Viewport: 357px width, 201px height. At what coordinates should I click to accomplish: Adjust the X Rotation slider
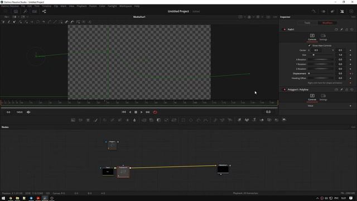tap(321, 60)
